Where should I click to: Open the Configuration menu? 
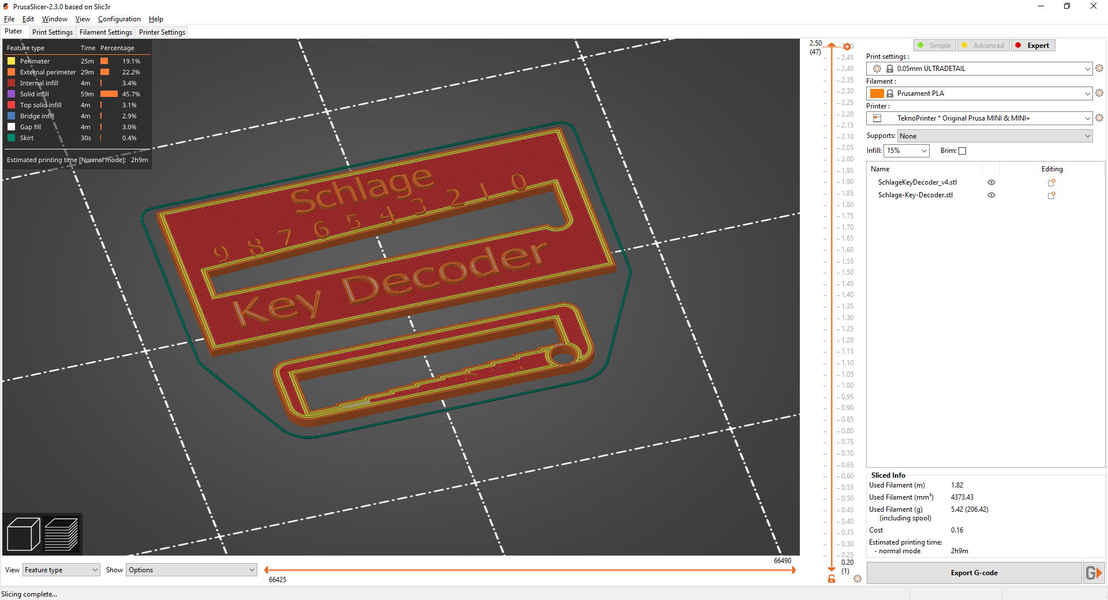(x=119, y=19)
